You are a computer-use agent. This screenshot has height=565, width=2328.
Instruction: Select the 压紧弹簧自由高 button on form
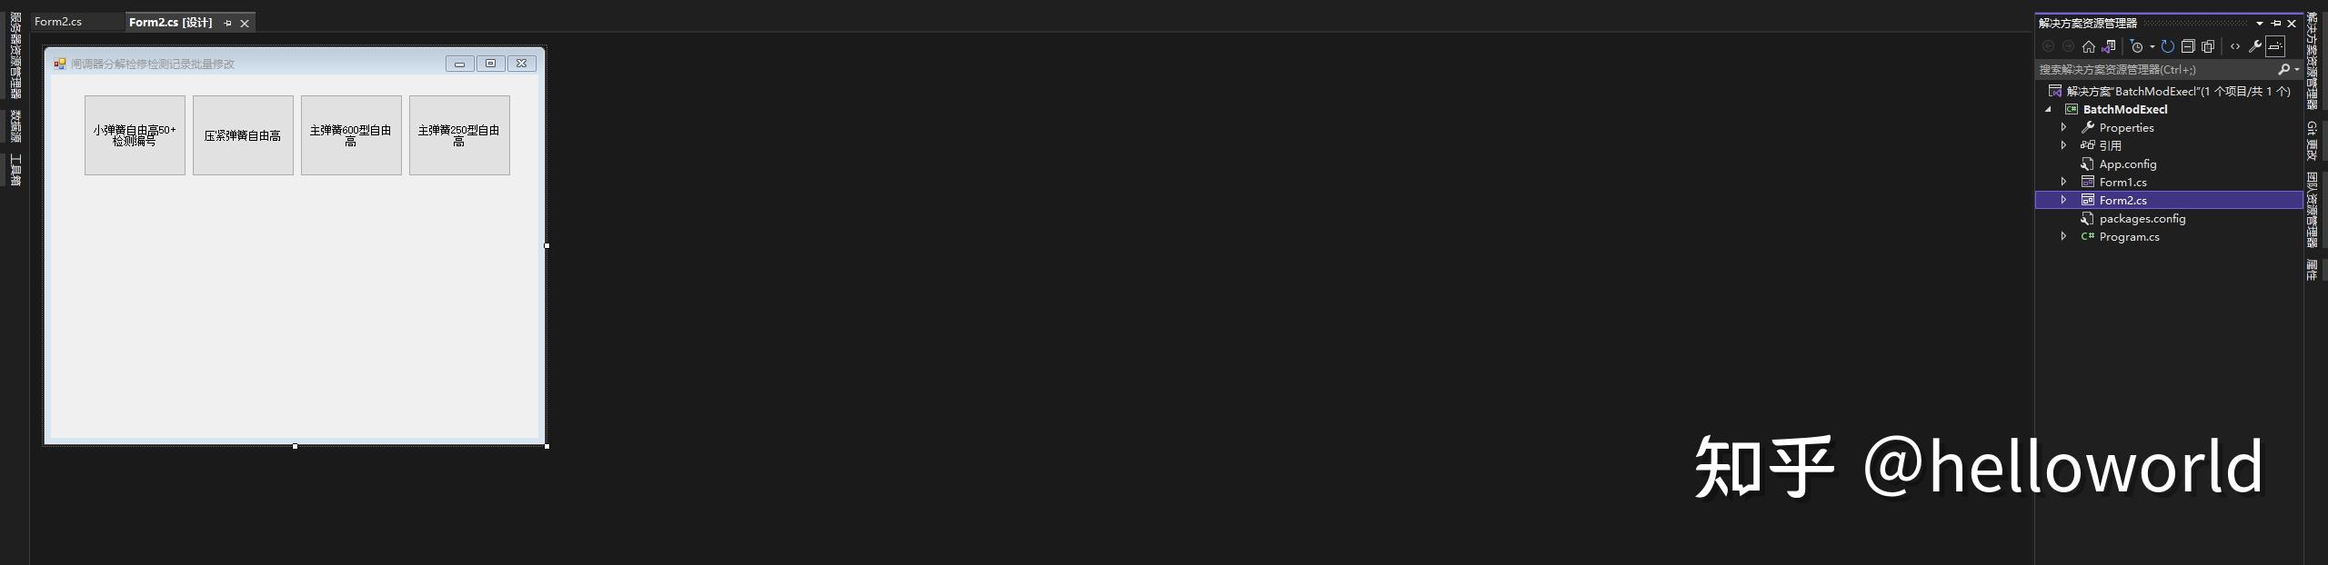pyautogui.click(x=243, y=135)
